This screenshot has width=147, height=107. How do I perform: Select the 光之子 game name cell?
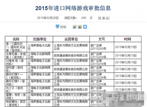point(16,90)
